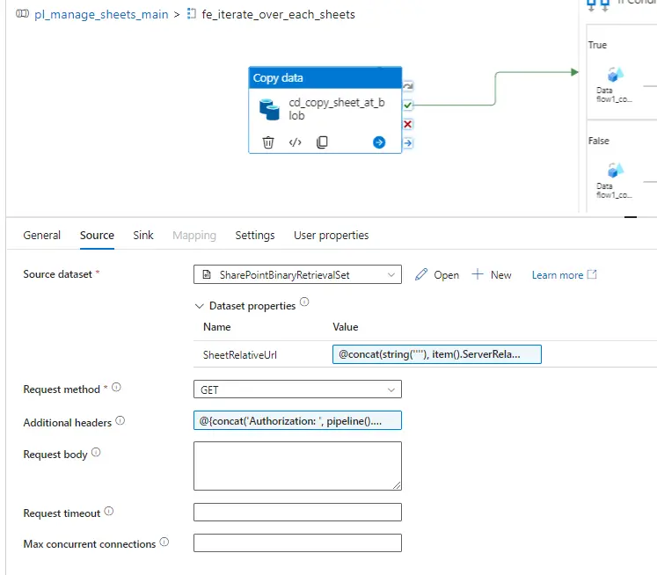Screen dimensions: 657x575
Task: Click pl_manage_sheets_main breadcrumb link
Action: pos(101,14)
